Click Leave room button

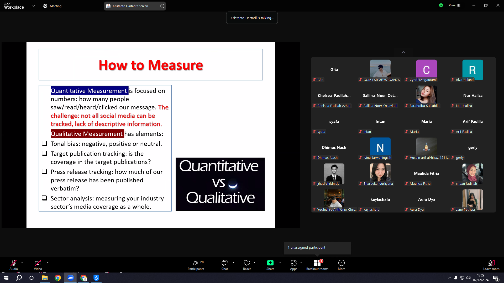click(491, 265)
